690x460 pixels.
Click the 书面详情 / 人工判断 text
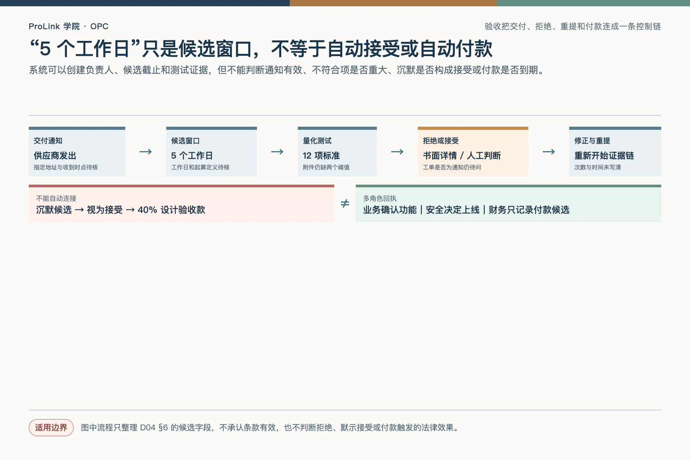point(462,155)
